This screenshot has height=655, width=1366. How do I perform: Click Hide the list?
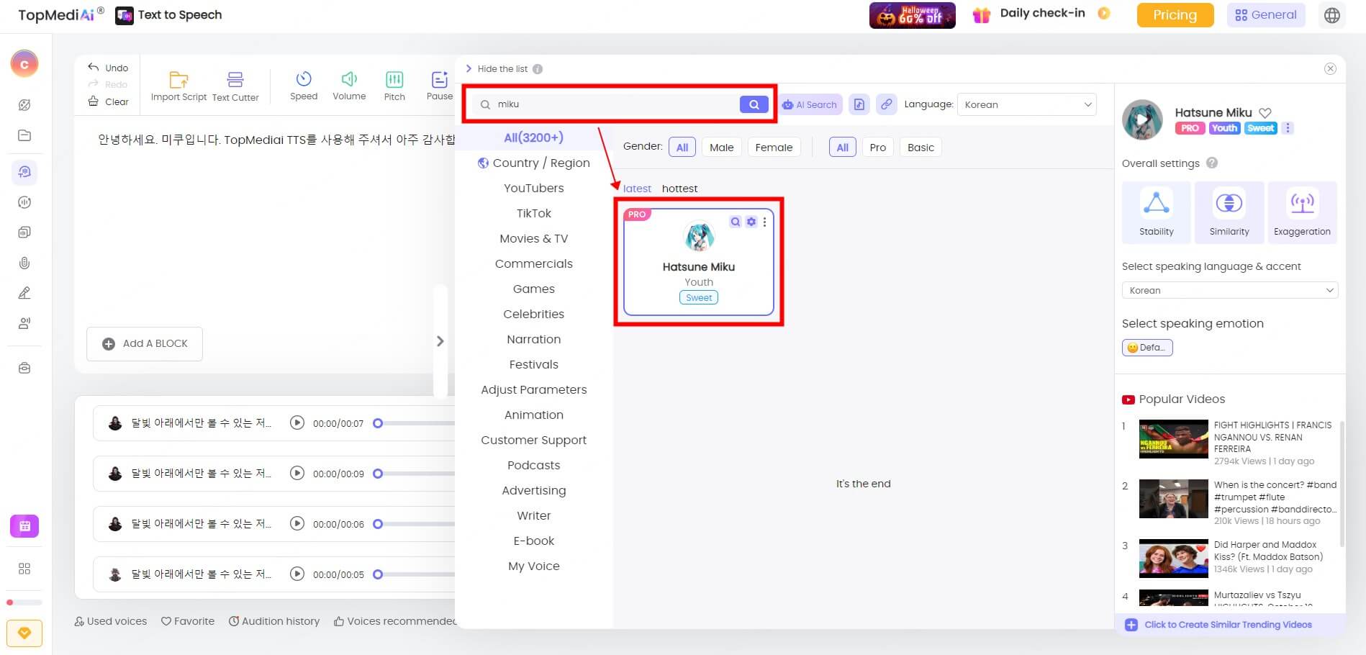pyautogui.click(x=502, y=68)
